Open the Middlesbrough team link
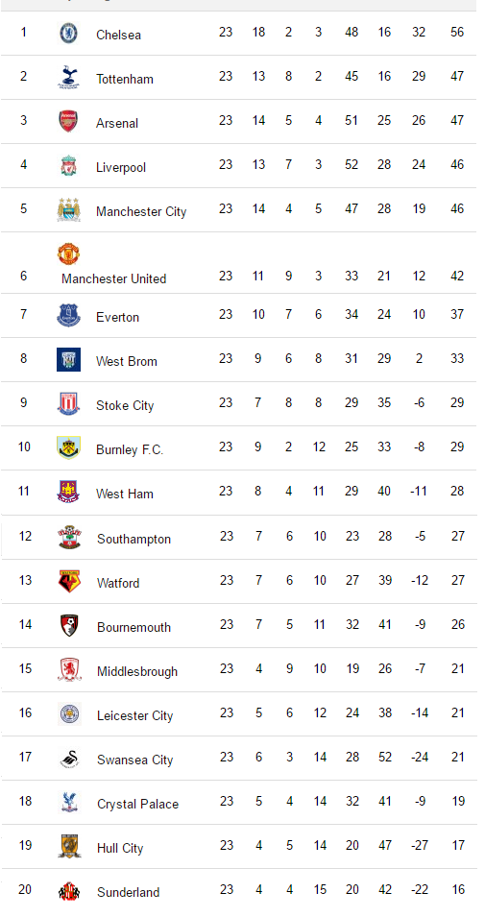The height and width of the screenshot is (917, 485). point(137,671)
